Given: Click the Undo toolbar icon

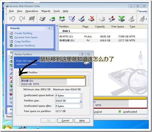Looking at the screenshot, I should pyautogui.click(x=12, y=19).
